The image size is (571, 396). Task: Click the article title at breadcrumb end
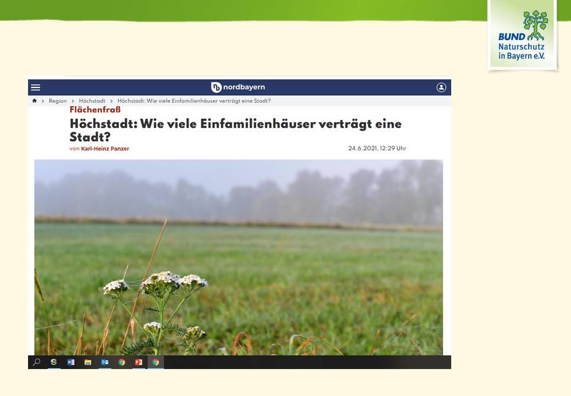coord(194,101)
